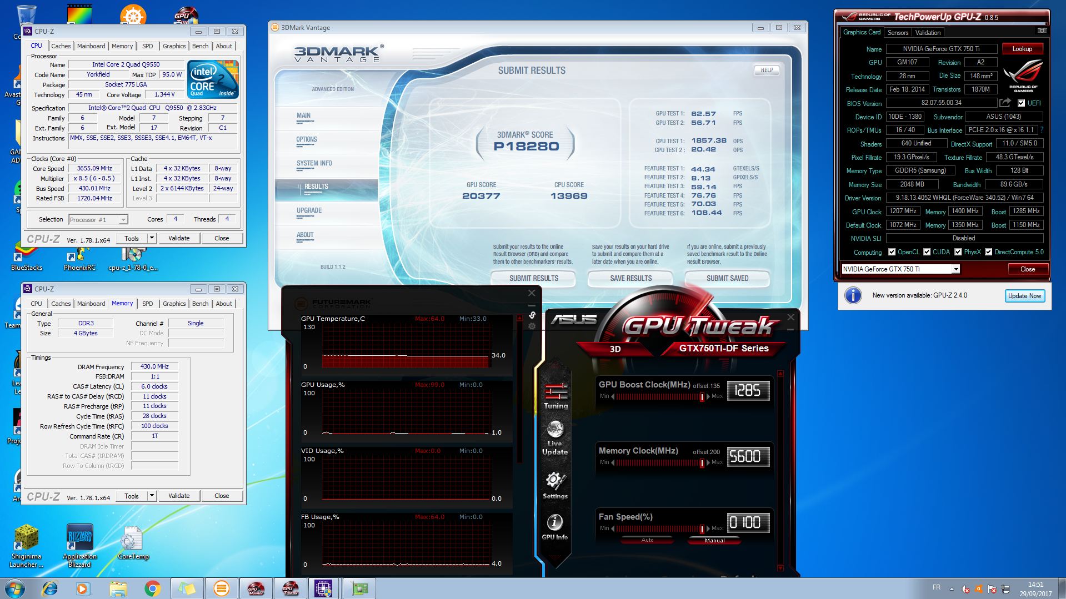Viewport: 1066px width, 599px height.
Task: Click the GPU-Z screenshot camera icon
Action: [1042, 31]
